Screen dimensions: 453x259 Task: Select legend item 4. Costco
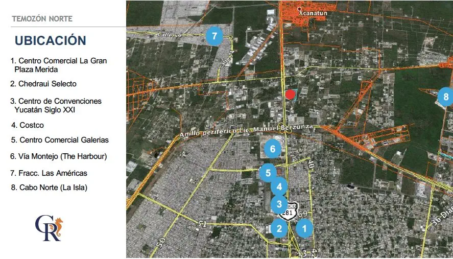point(28,125)
